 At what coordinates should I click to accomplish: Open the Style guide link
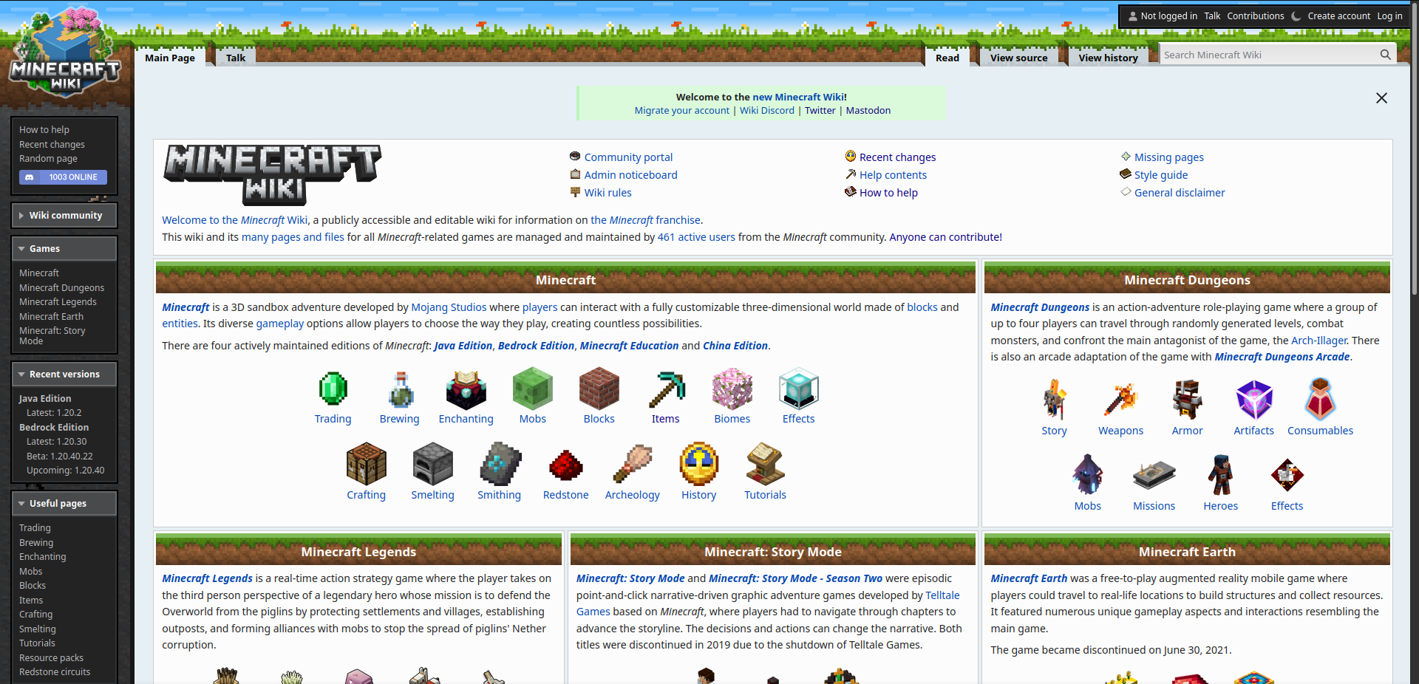pyautogui.click(x=1161, y=175)
